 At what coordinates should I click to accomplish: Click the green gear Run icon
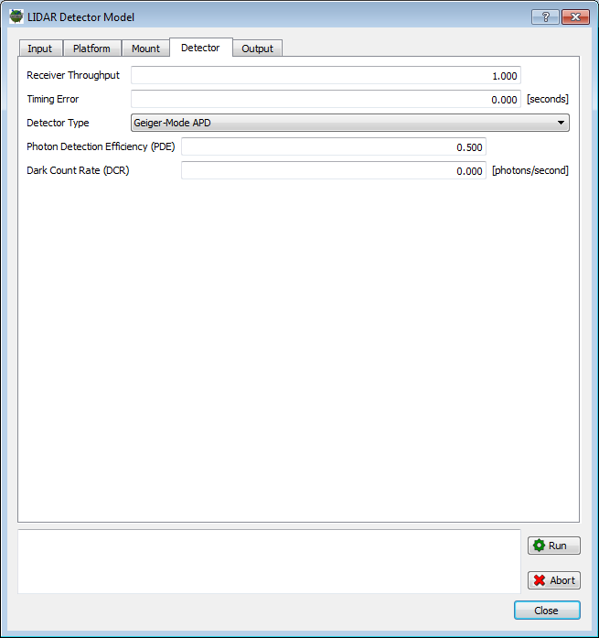coord(540,546)
